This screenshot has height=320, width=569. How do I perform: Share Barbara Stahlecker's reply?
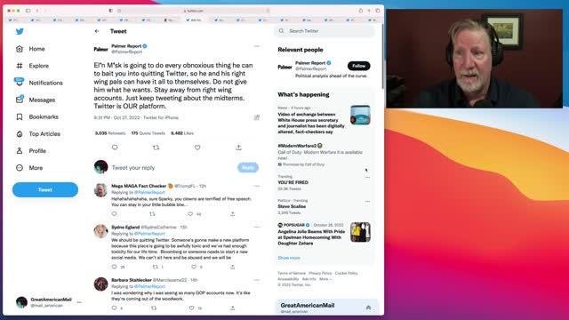point(232,308)
